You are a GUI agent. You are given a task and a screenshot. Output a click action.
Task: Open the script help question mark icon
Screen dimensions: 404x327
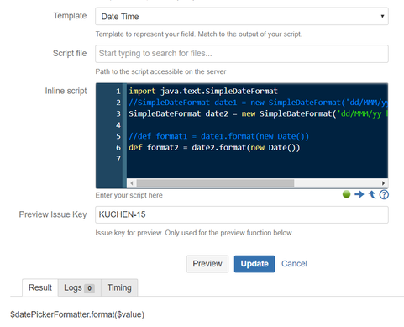(384, 194)
